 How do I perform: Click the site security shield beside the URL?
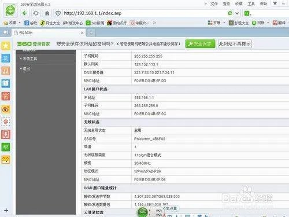tap(58, 13)
